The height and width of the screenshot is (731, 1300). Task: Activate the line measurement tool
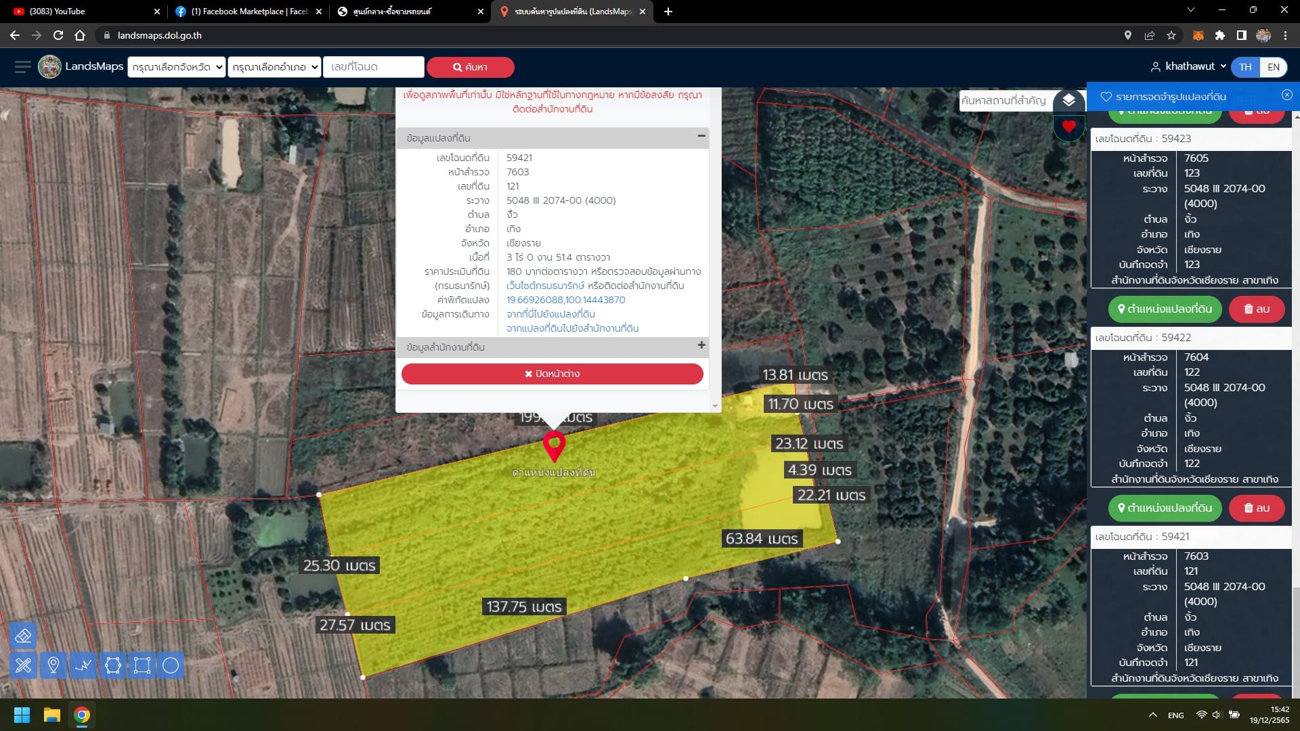(83, 665)
